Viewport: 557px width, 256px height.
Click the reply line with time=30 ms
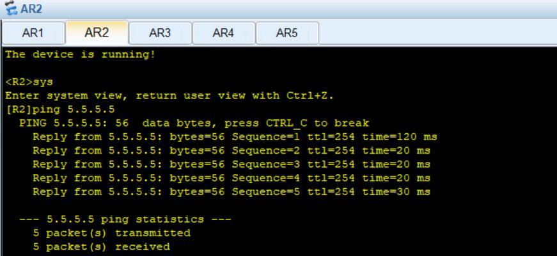[x=231, y=192]
